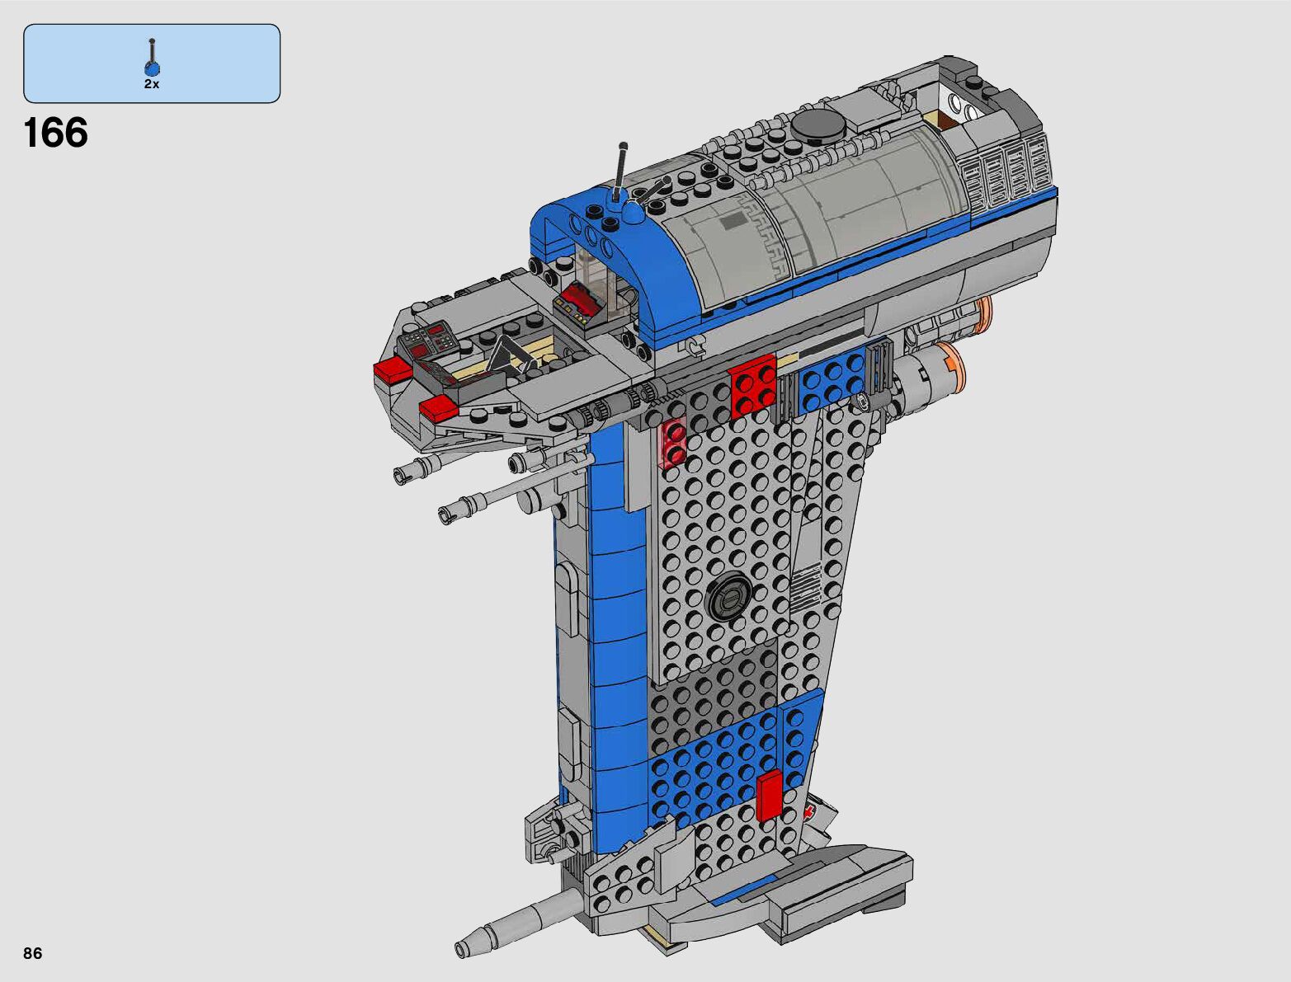
Task: Click the leftmost red slope on cockpit nose
Action: pyautogui.click(x=392, y=370)
